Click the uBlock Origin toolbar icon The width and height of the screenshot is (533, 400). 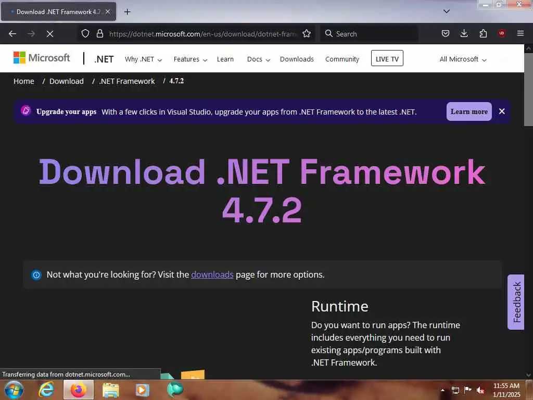502,33
